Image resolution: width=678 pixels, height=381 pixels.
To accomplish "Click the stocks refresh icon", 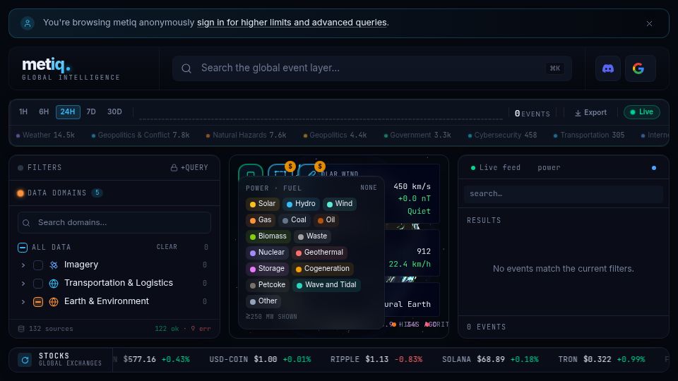I will point(25,360).
